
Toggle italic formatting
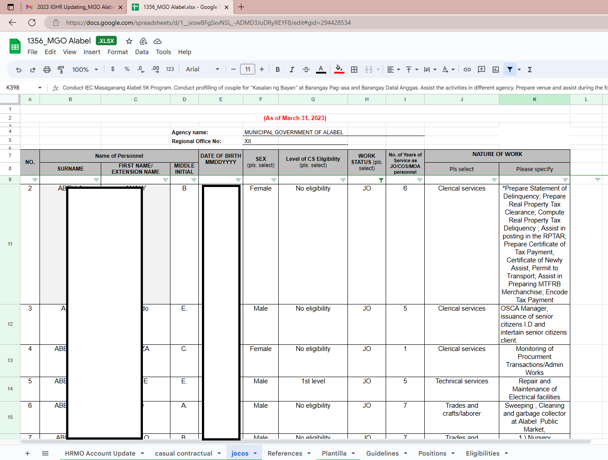point(292,70)
